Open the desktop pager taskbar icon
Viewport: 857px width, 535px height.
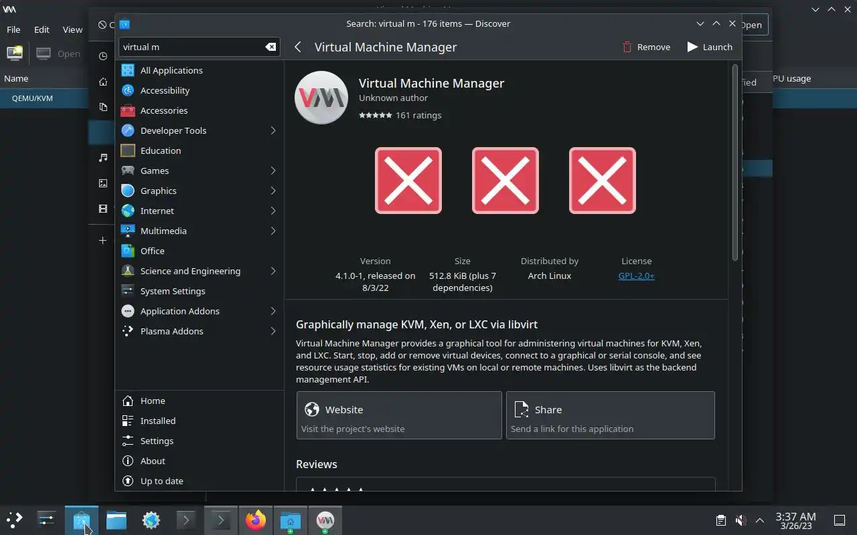(x=47, y=520)
